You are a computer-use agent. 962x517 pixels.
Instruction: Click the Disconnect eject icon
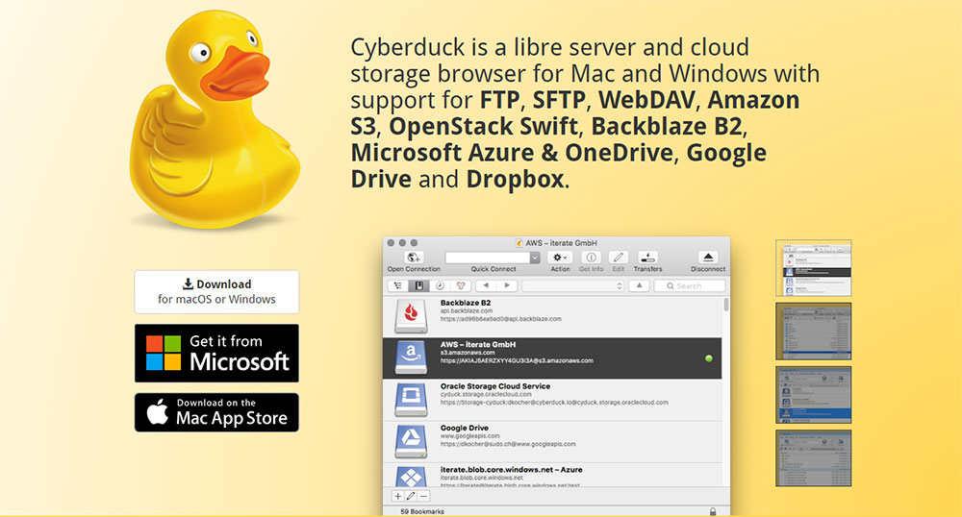[x=708, y=258]
